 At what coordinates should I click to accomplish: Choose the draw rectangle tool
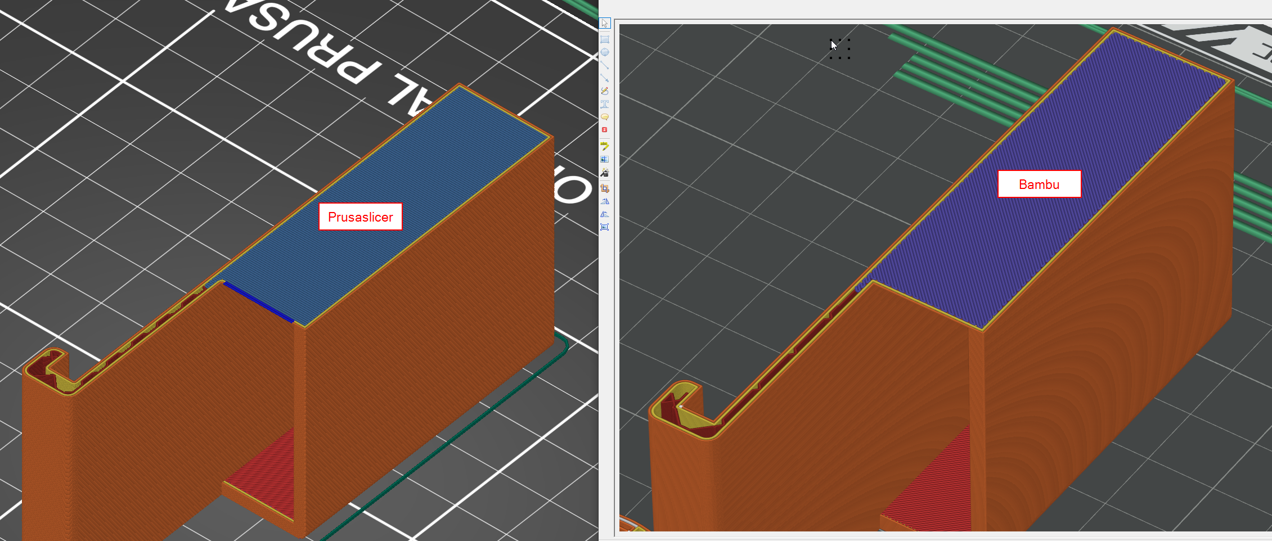[605, 39]
